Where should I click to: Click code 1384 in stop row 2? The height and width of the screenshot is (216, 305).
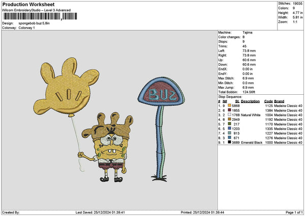pyautogui.click(x=269, y=111)
